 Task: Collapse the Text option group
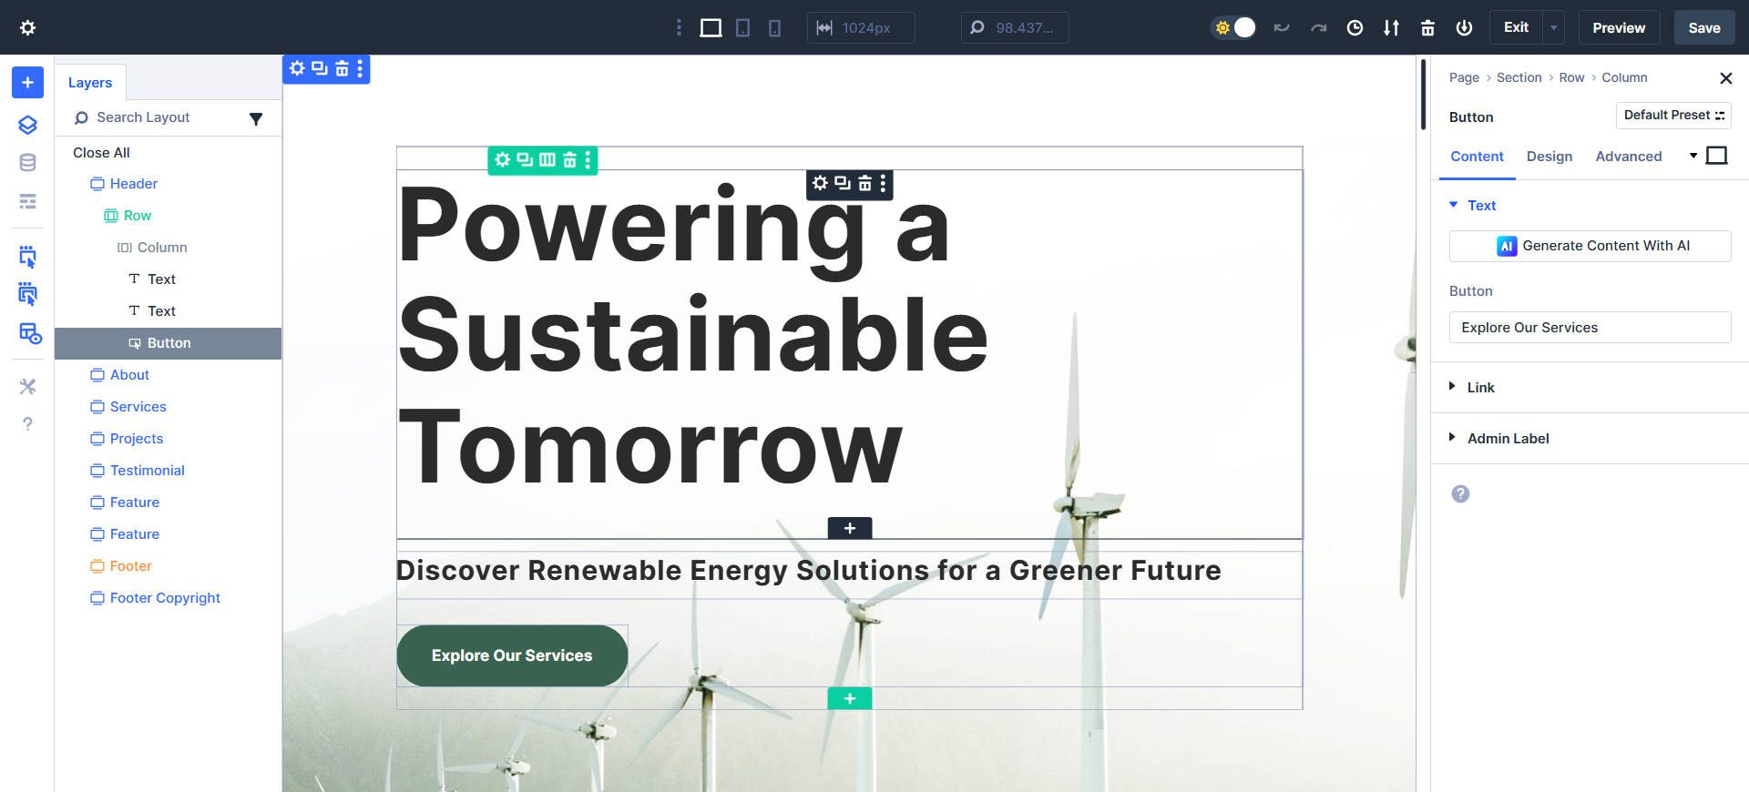pyautogui.click(x=1481, y=206)
